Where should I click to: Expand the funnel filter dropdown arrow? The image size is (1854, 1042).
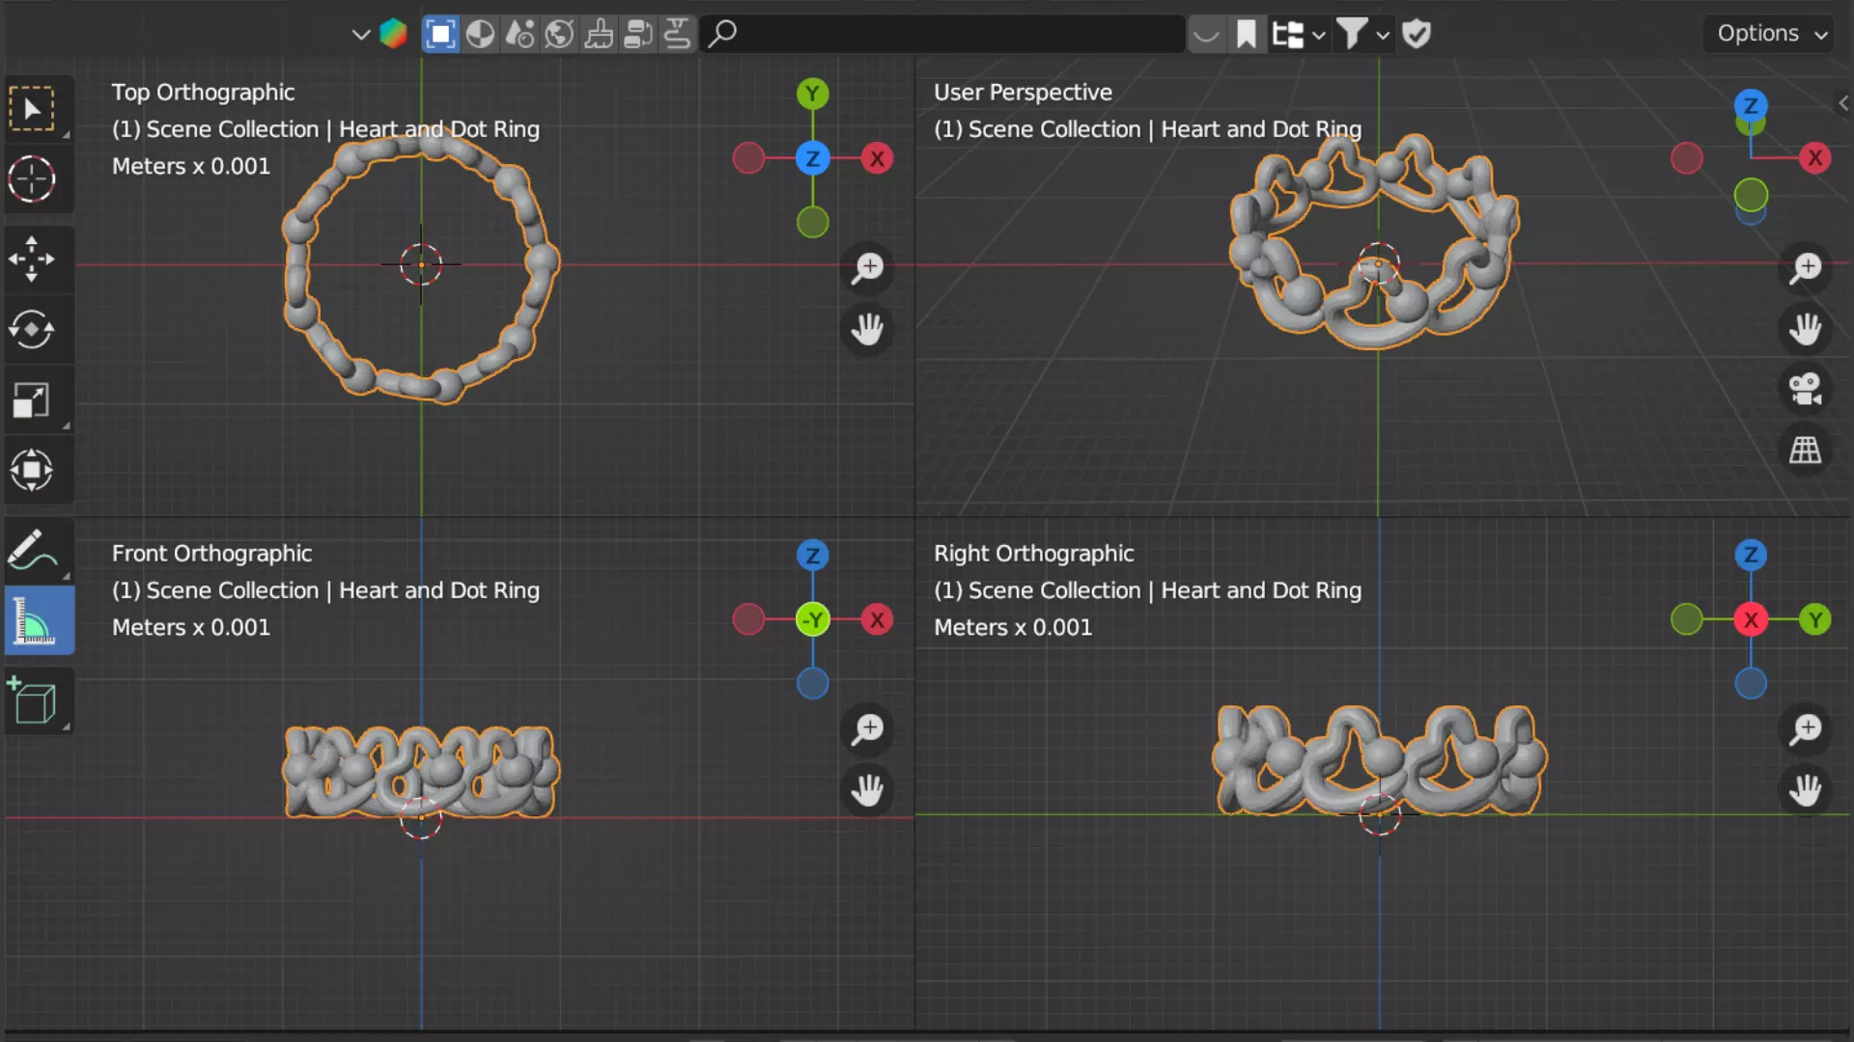[1383, 36]
